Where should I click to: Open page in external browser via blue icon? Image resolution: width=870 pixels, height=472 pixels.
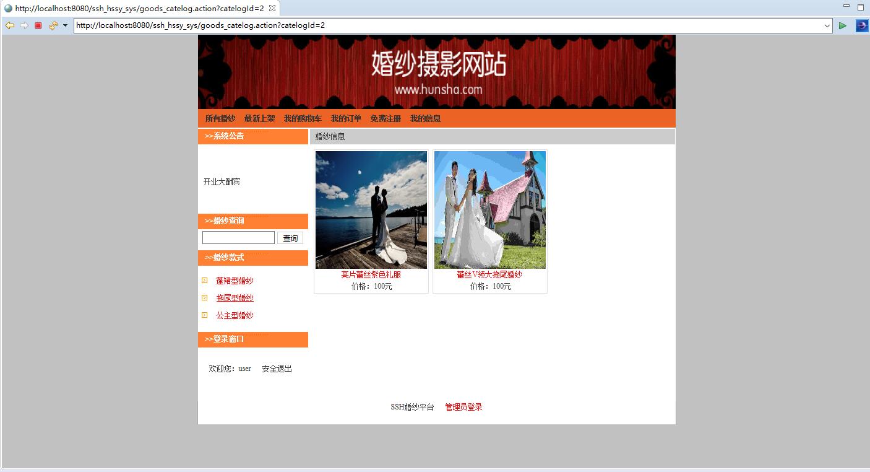pos(861,25)
